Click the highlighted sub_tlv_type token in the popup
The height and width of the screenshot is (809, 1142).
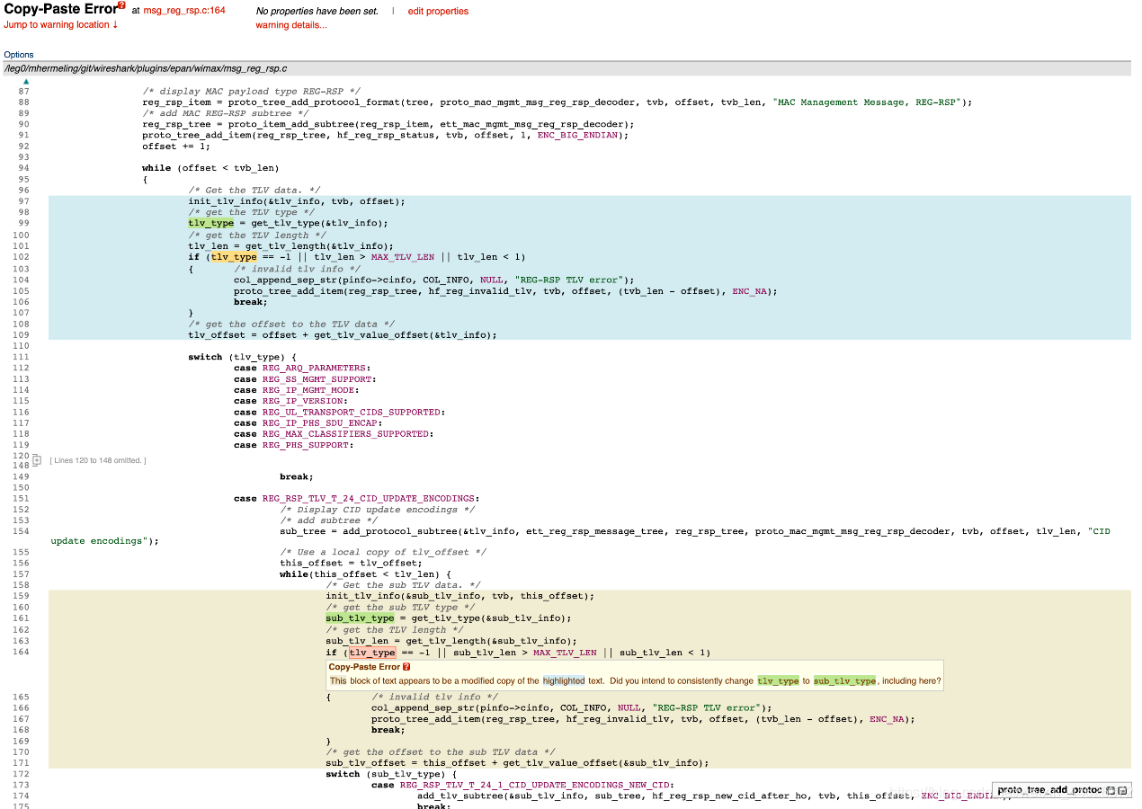click(x=844, y=680)
